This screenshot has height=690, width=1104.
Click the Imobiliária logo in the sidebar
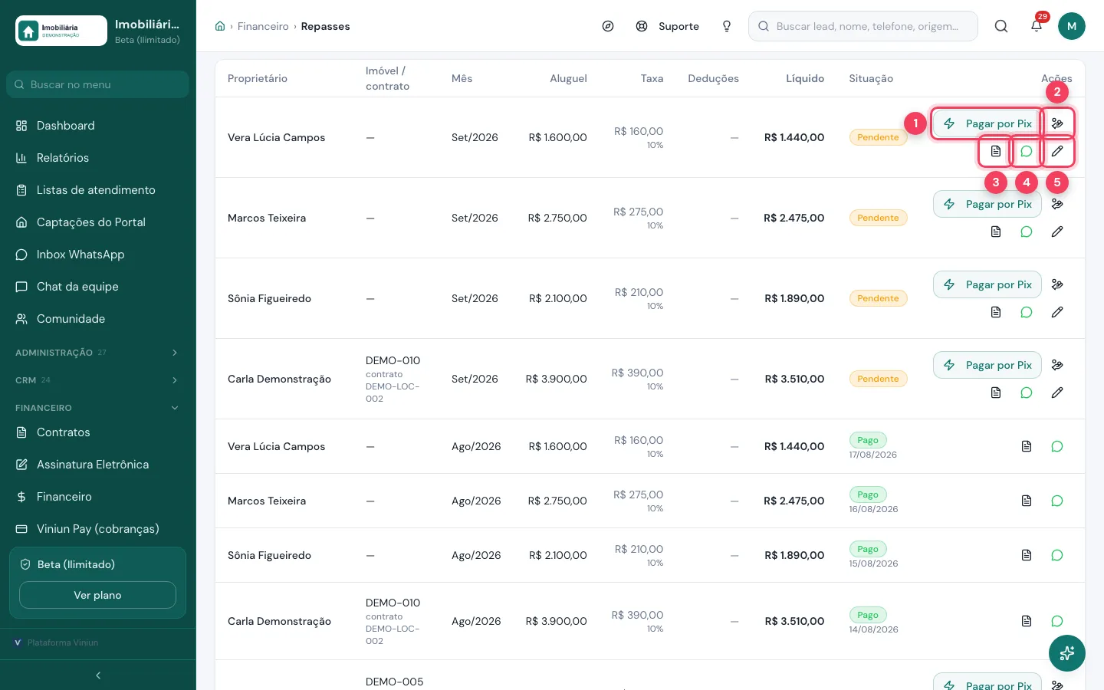pos(61,31)
